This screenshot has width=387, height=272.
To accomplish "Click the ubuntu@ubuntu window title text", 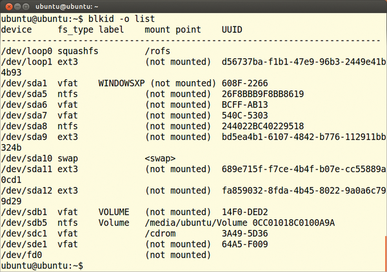I will coord(66,6).
